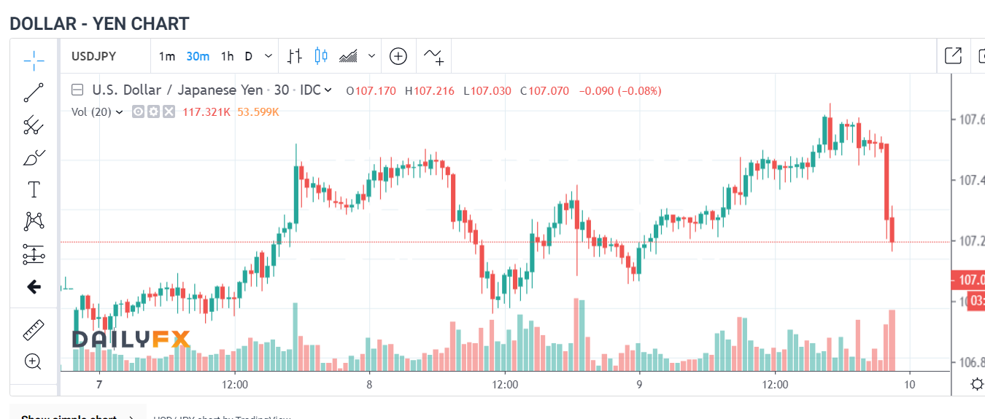Select the pitchfork drawing tool
Screen dimensions: 985x419
coord(34,125)
